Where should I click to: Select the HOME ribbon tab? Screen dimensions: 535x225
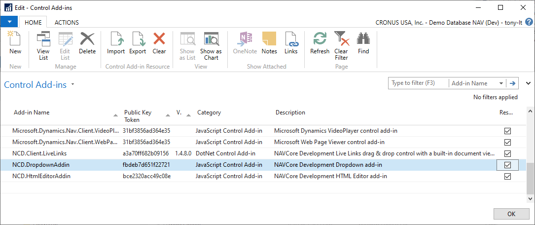[33, 22]
